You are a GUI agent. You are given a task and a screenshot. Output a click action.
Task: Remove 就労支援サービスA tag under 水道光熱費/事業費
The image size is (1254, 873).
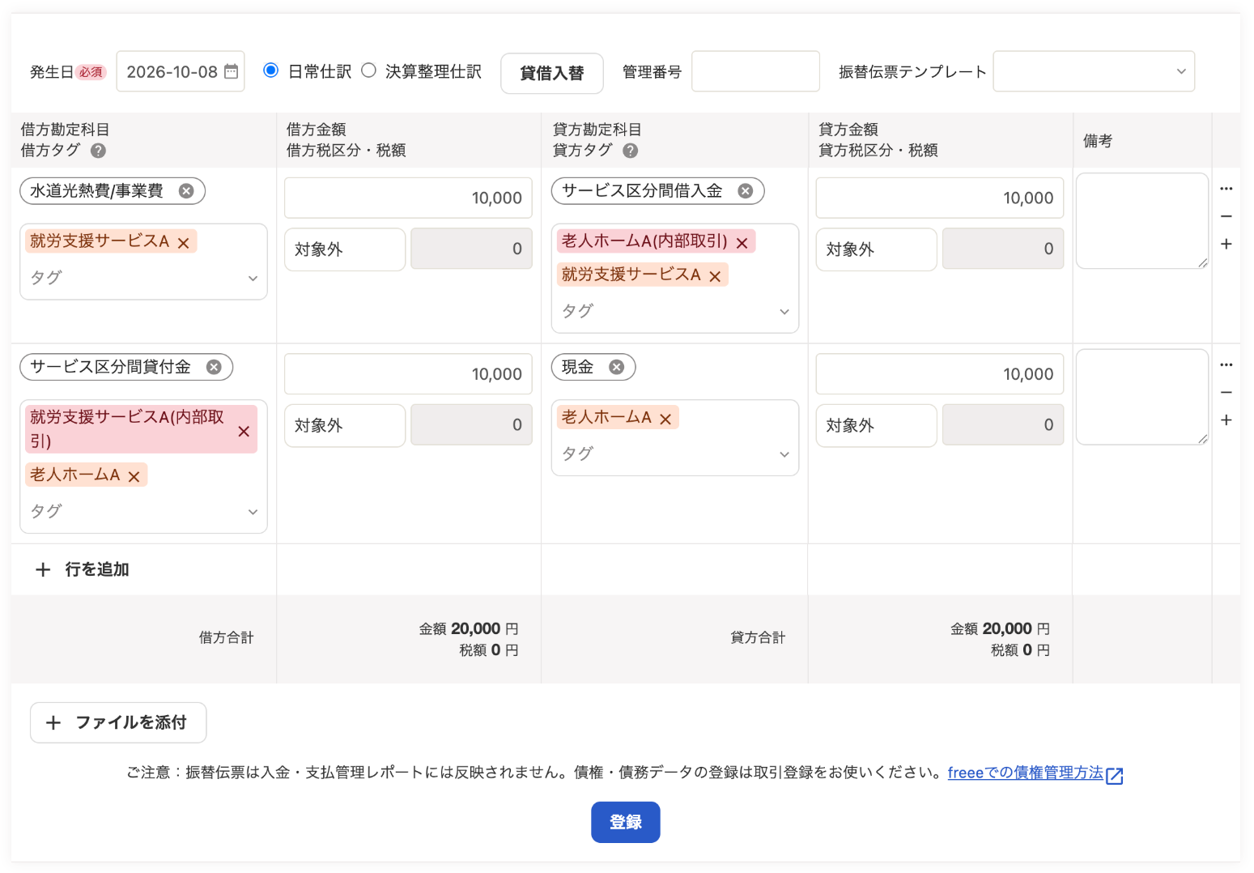(183, 242)
